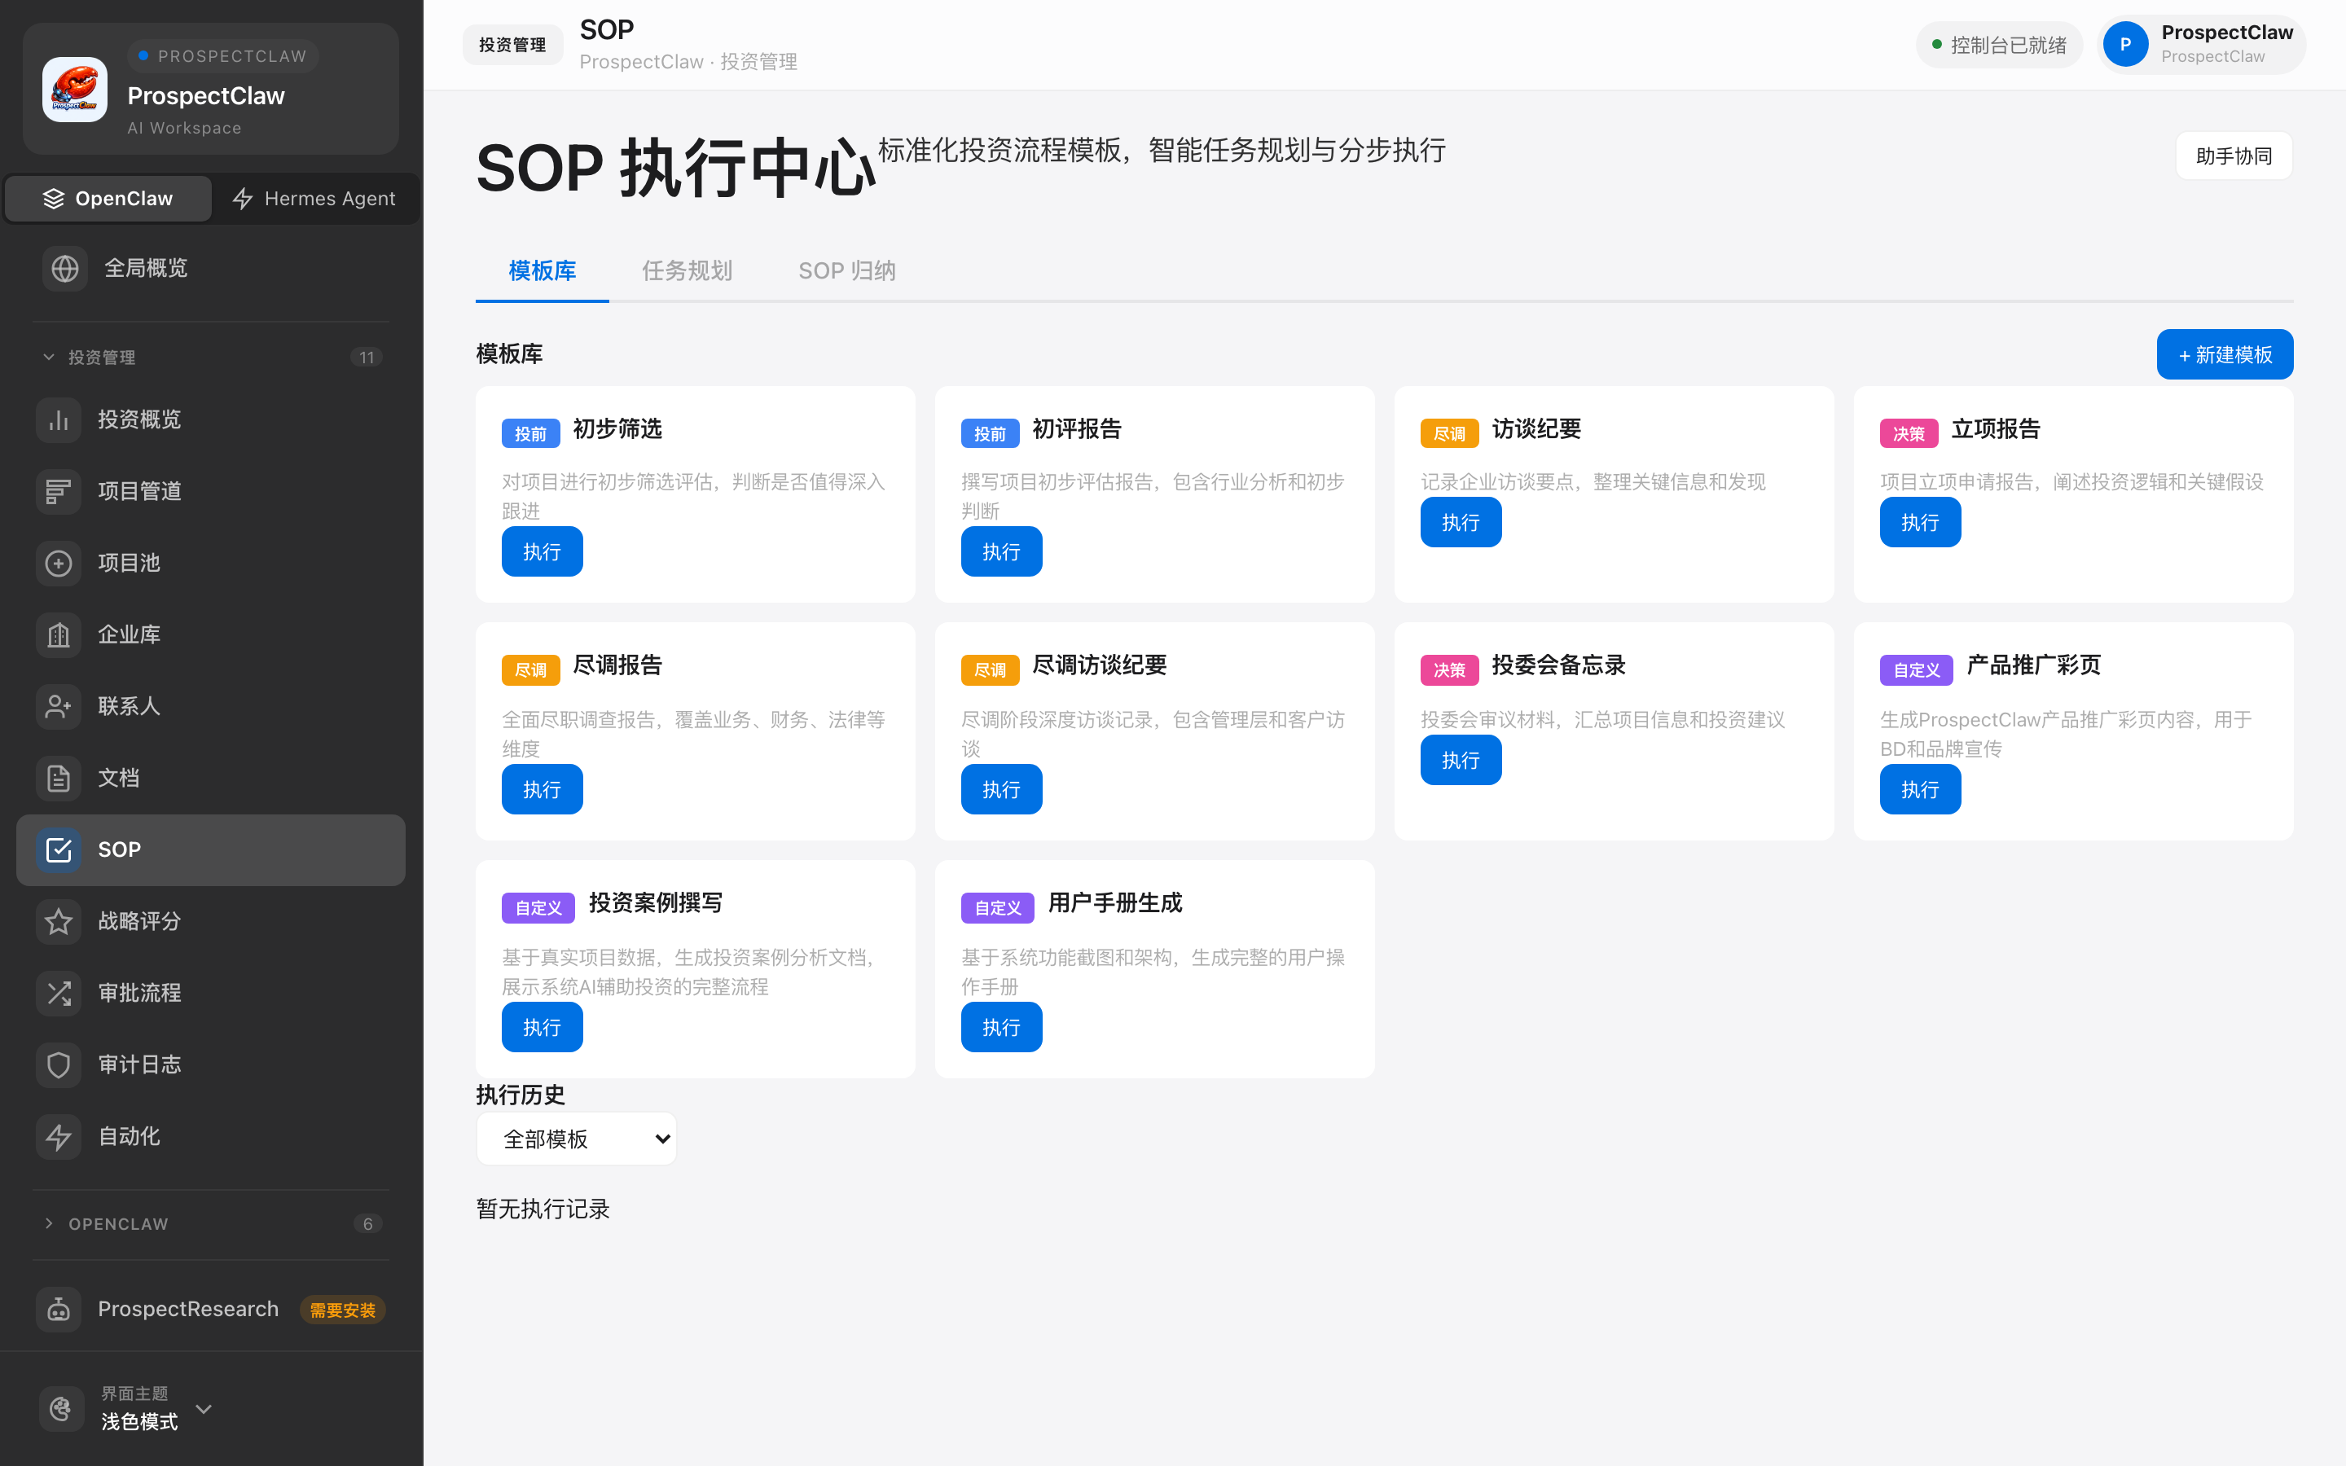This screenshot has width=2346, height=1466.
Task: Expand the OPENCLAW sidebar section
Action: pyautogui.click(x=116, y=1223)
